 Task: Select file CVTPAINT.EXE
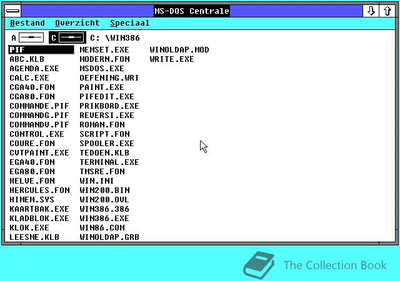(39, 153)
